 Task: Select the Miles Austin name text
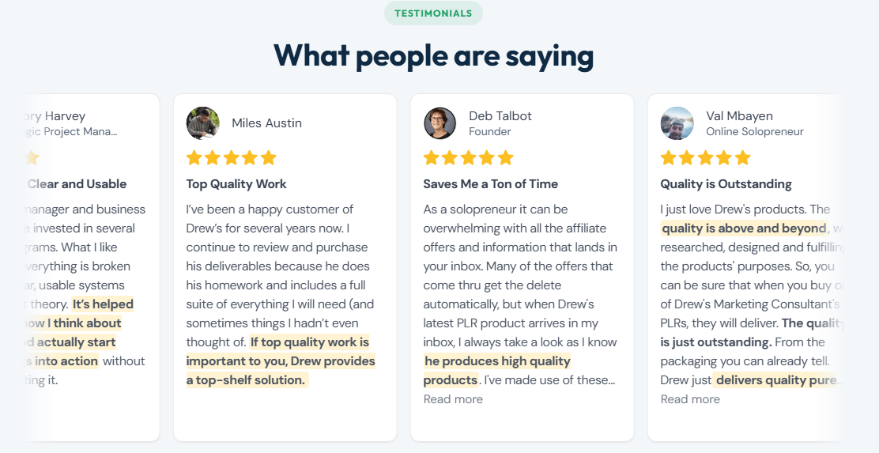[267, 123]
